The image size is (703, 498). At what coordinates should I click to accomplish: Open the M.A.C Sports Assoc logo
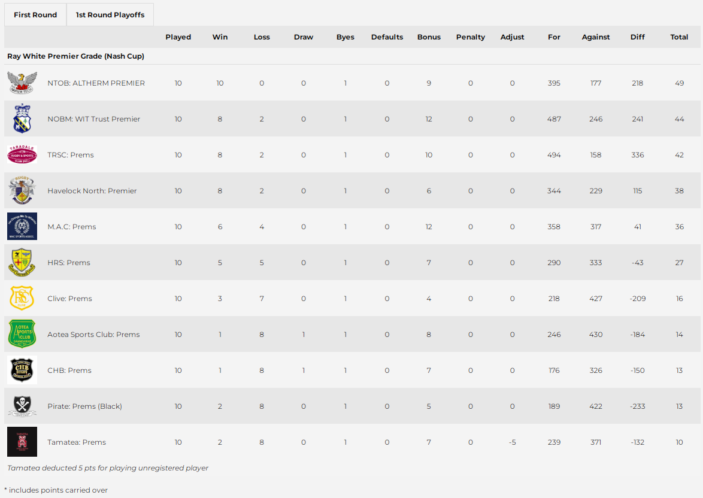(22, 226)
